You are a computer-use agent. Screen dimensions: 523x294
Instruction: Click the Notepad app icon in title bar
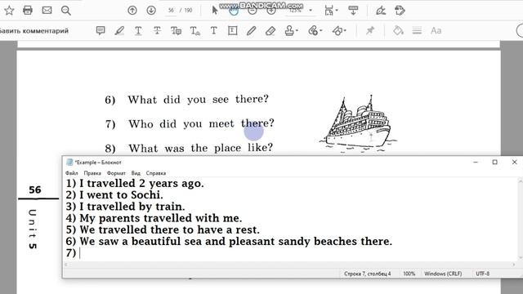coord(69,163)
